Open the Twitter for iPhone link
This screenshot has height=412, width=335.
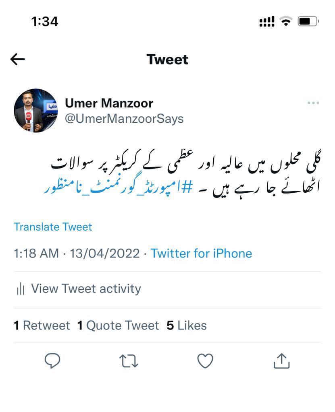[x=201, y=253]
